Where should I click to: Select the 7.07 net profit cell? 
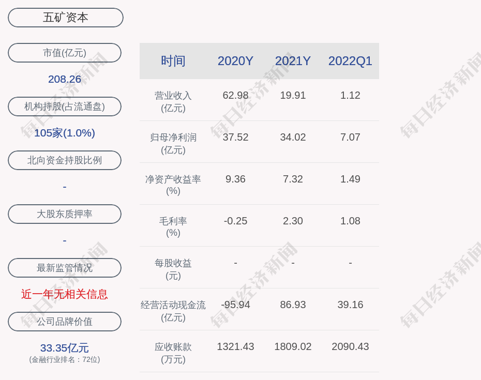(350, 137)
